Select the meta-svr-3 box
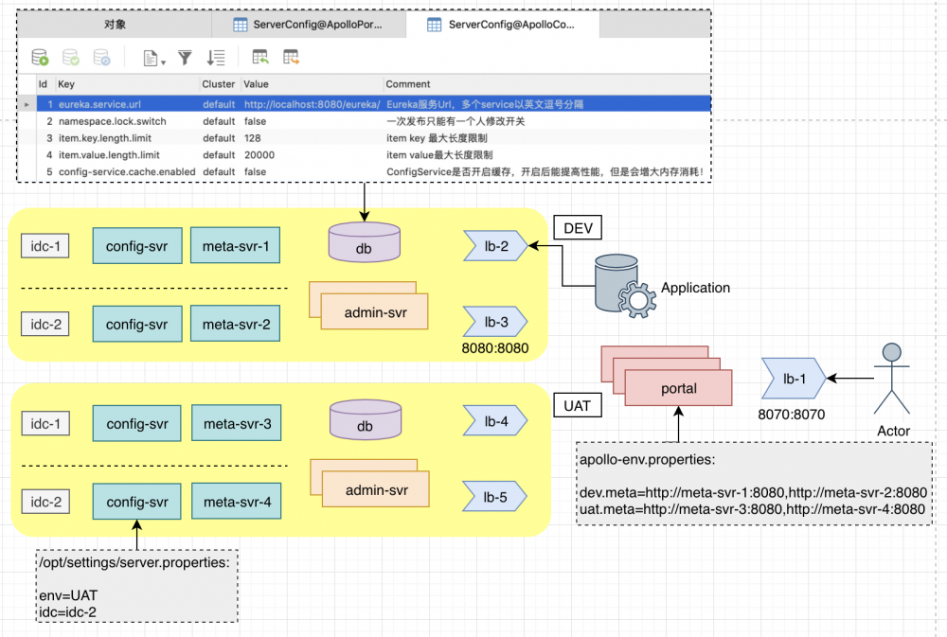The width and height of the screenshot is (947, 637). click(237, 423)
